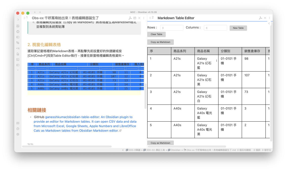Image resolution: width=287 pixels, height=171 pixels.
Task: Close the Obs-xx note pane
Action: (139, 18)
